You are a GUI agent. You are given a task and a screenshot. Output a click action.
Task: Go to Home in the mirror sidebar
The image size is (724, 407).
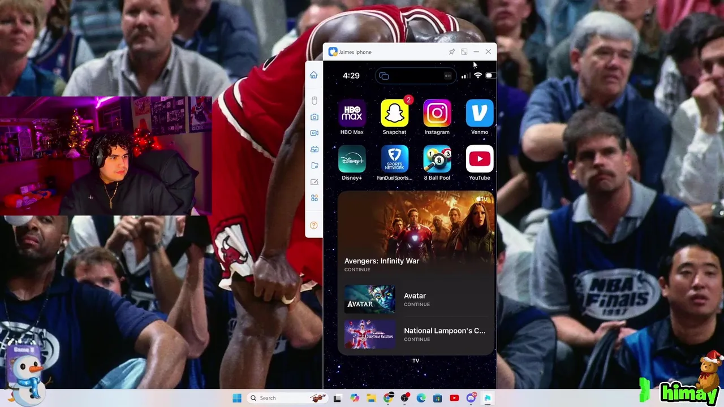[314, 75]
